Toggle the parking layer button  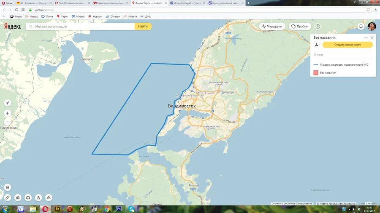pyautogui.click(x=318, y=27)
